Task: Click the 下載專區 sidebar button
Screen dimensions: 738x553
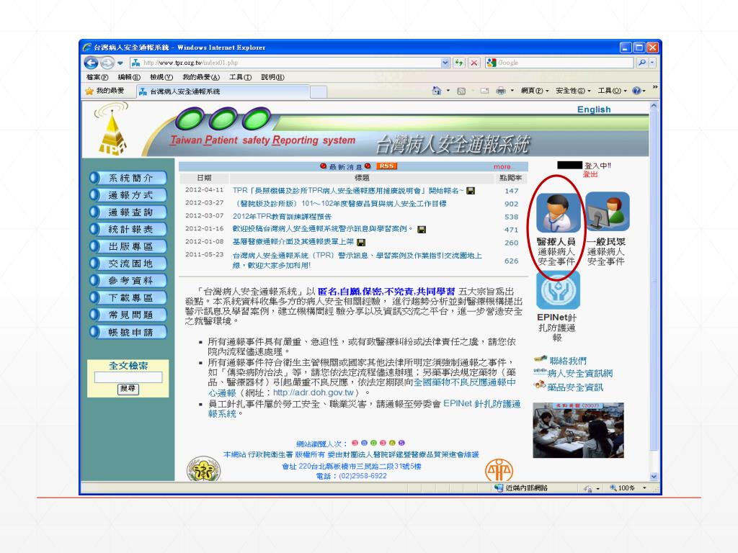Action: [128, 297]
